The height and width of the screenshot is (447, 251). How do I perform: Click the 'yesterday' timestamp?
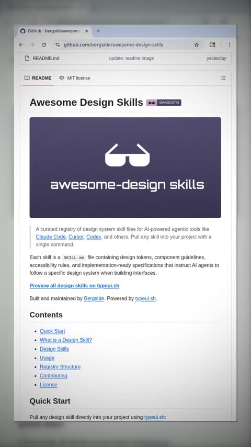coord(216,58)
